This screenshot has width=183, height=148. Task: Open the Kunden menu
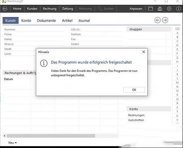pyautogui.click(x=32, y=9)
